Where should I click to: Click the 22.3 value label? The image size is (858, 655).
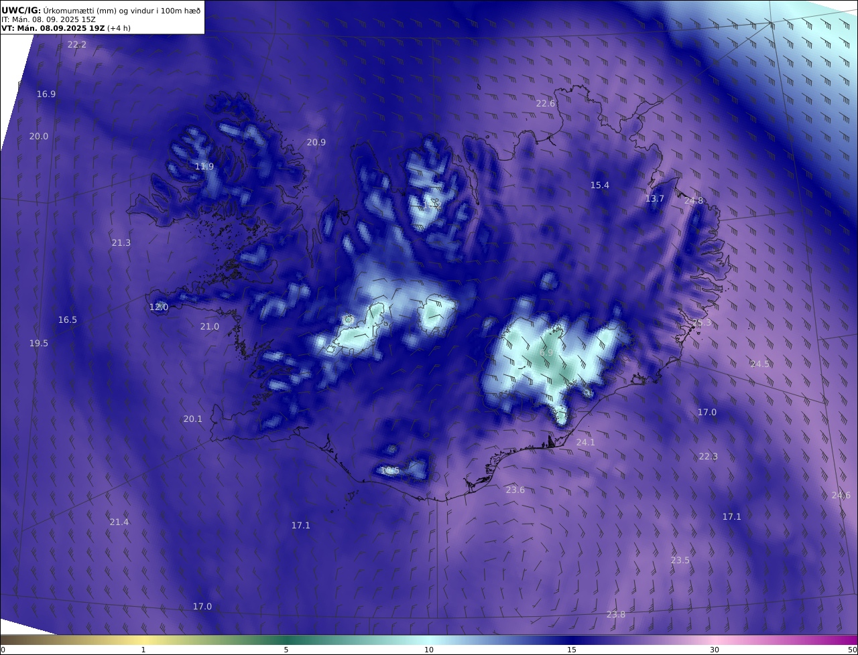pos(709,457)
